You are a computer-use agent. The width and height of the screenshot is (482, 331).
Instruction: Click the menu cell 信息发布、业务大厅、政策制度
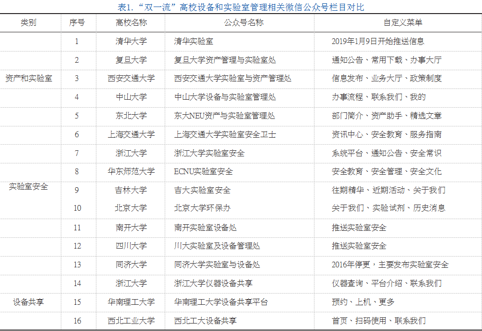tap(387, 78)
